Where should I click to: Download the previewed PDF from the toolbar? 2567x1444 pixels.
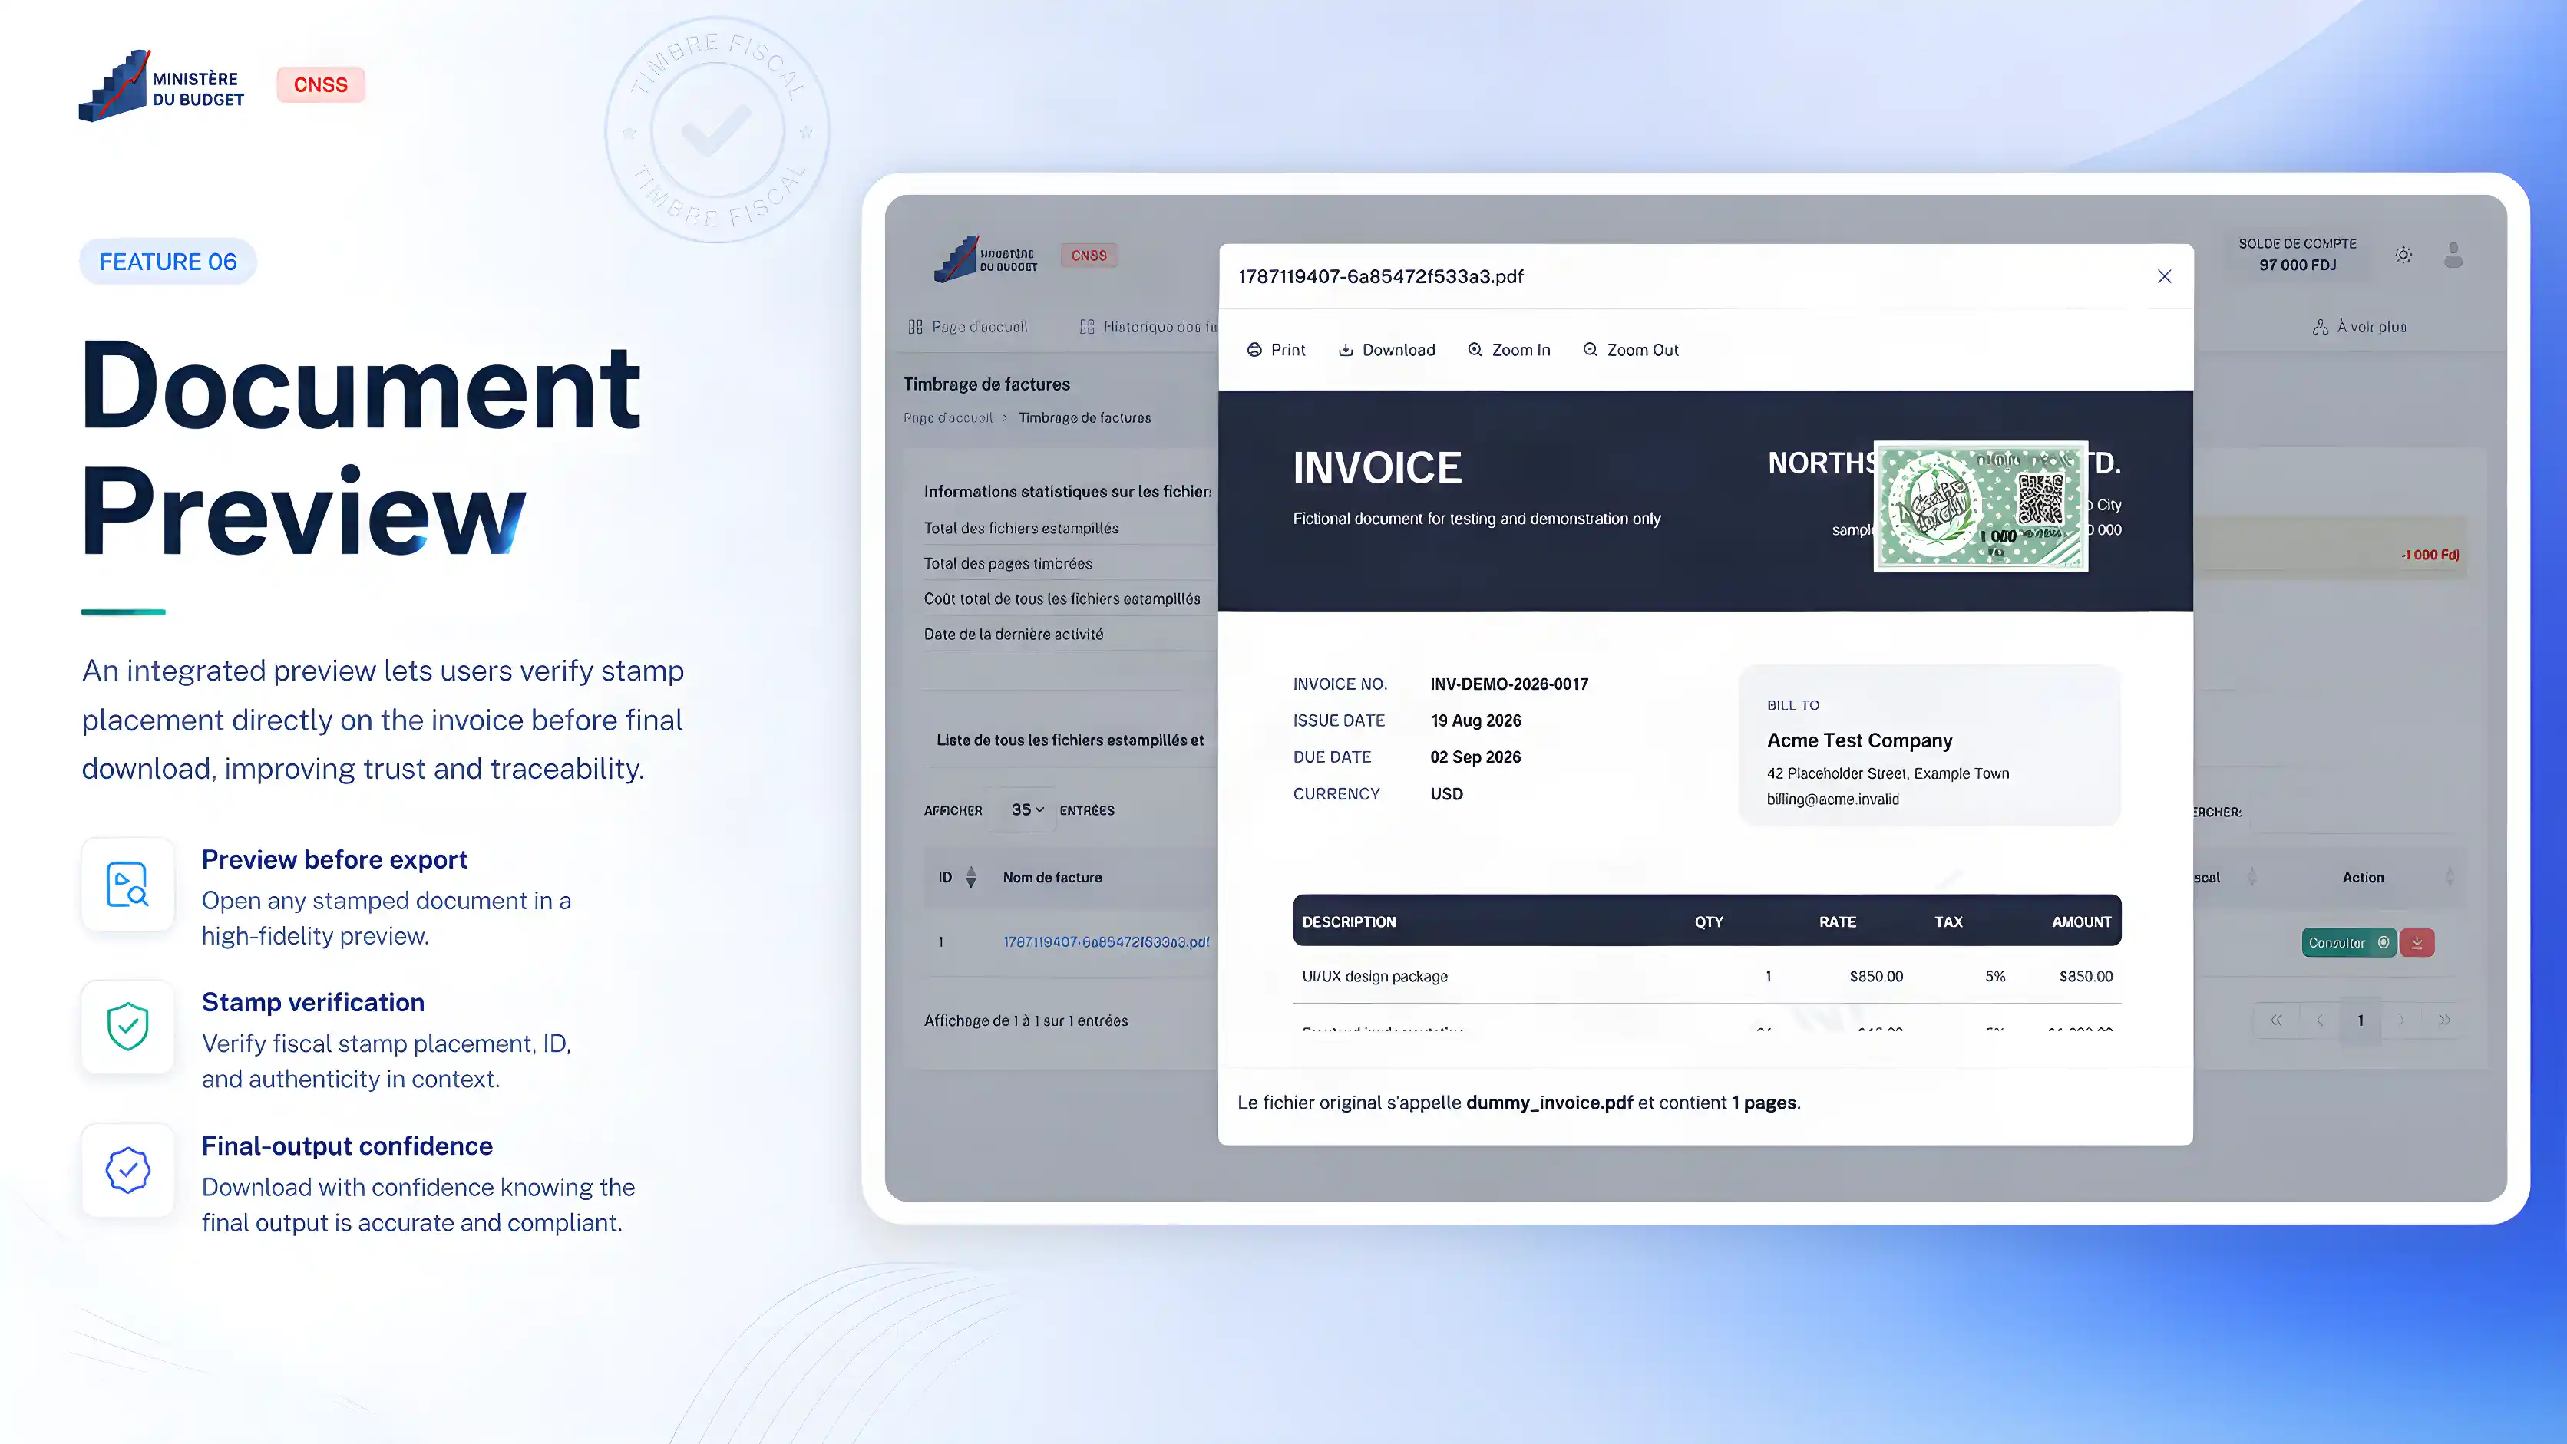tap(1386, 350)
